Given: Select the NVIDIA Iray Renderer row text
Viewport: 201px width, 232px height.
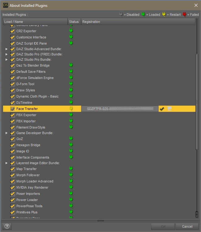Looking at the screenshot, I should [32, 187].
